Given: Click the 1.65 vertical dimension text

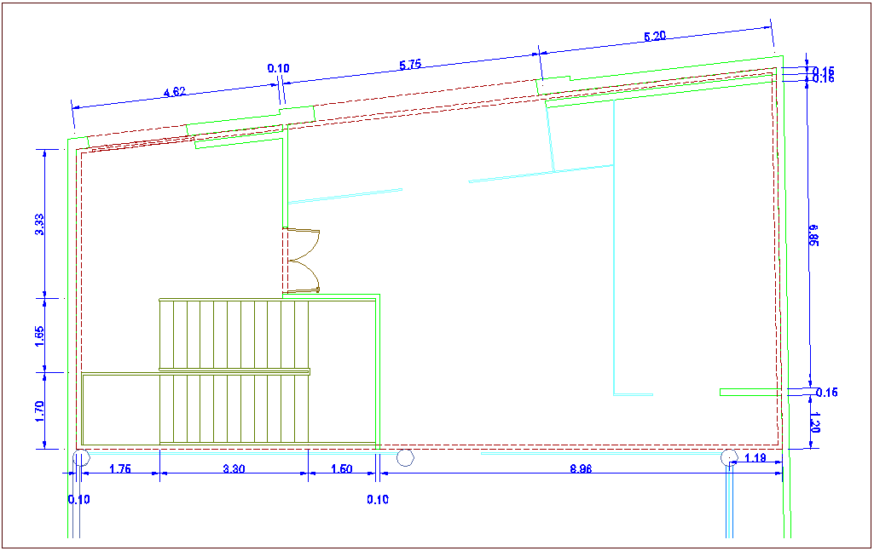Looking at the screenshot, I should point(40,336).
